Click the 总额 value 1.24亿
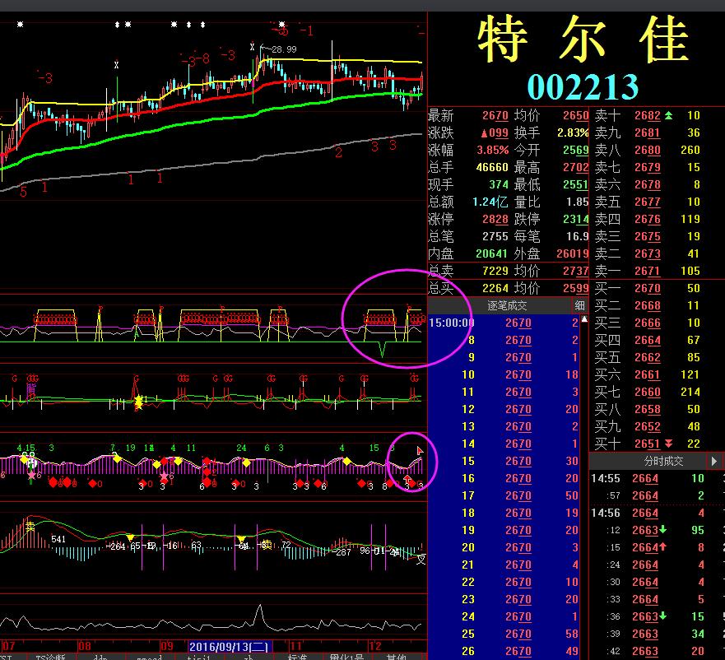This screenshot has height=660, width=725. click(x=490, y=202)
